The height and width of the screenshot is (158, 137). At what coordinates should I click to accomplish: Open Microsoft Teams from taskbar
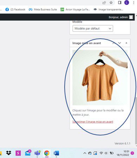click(37, 153)
